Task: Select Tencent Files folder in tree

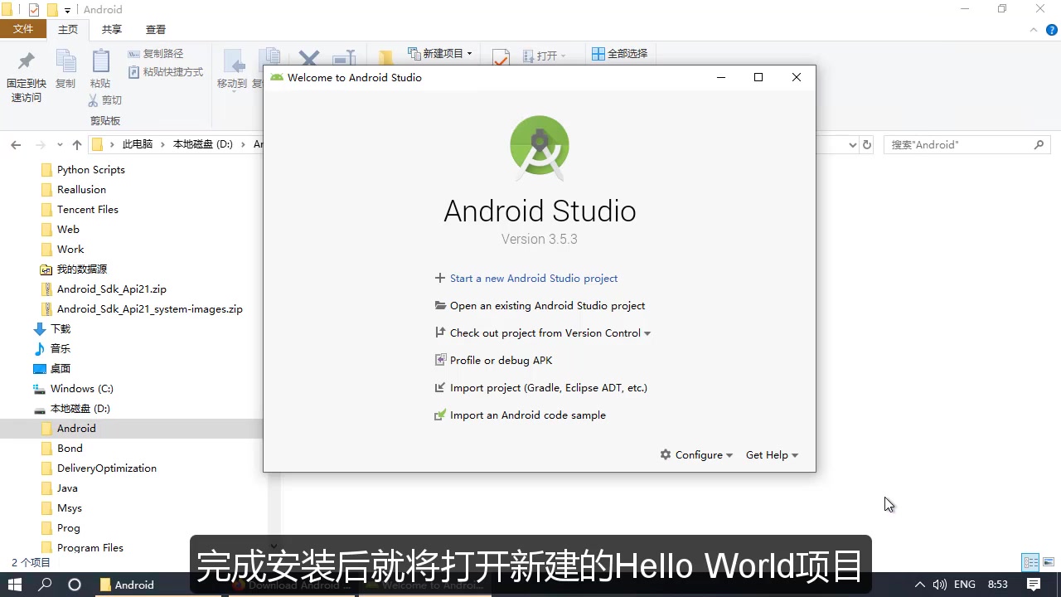Action: 88,210
